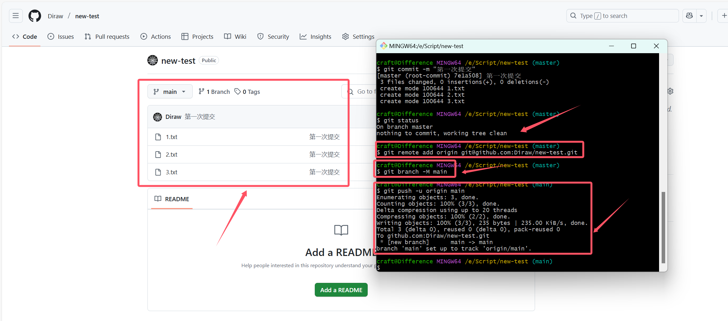Close the MINGW64 terminal window
The height and width of the screenshot is (321, 728).
point(656,46)
